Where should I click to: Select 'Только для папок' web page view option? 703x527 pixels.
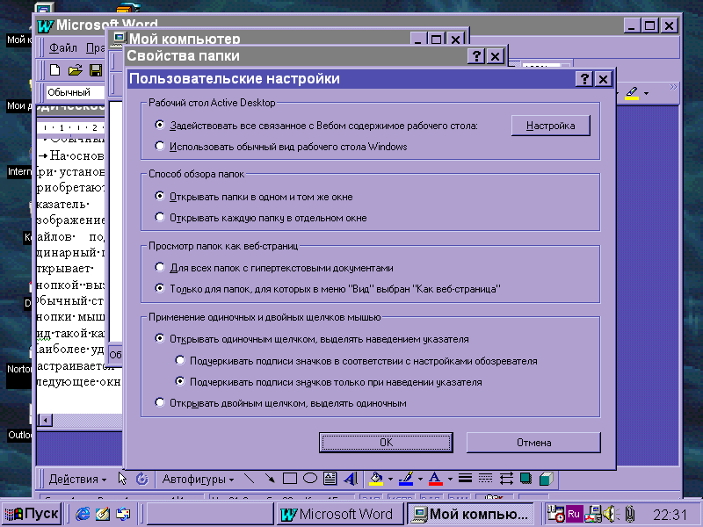(160, 288)
